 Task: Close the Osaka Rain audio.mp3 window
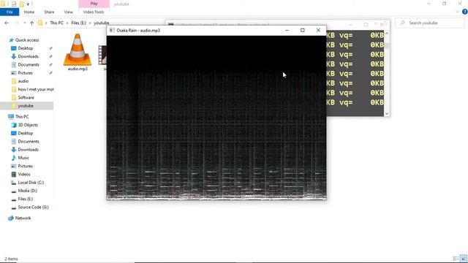point(318,30)
